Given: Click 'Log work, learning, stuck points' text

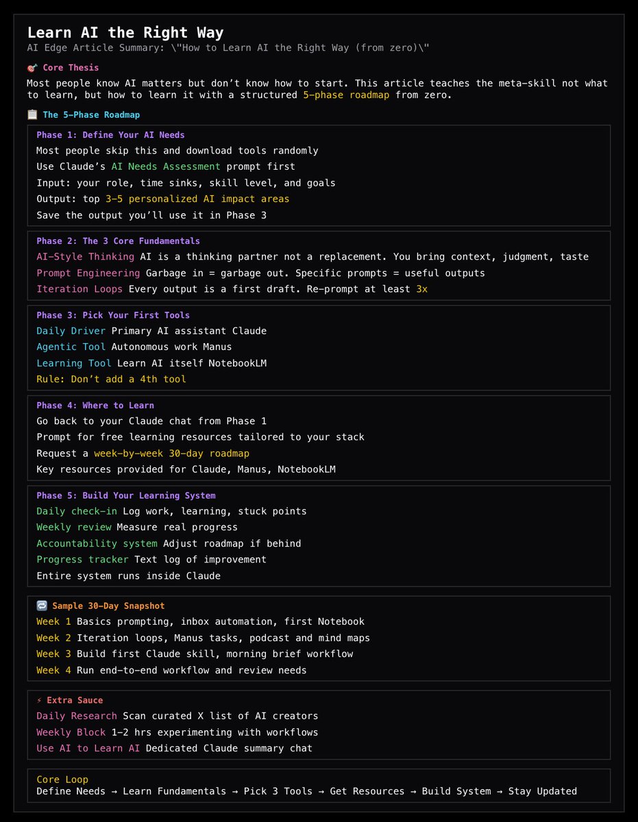Looking at the screenshot, I should pos(214,511).
